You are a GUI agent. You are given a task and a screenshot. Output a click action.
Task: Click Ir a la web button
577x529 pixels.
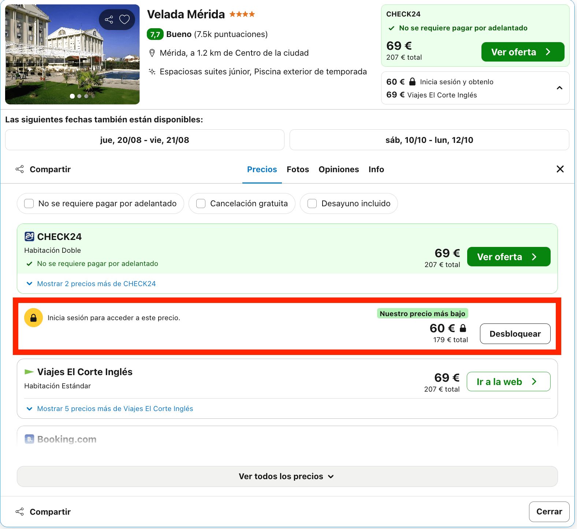pos(509,382)
